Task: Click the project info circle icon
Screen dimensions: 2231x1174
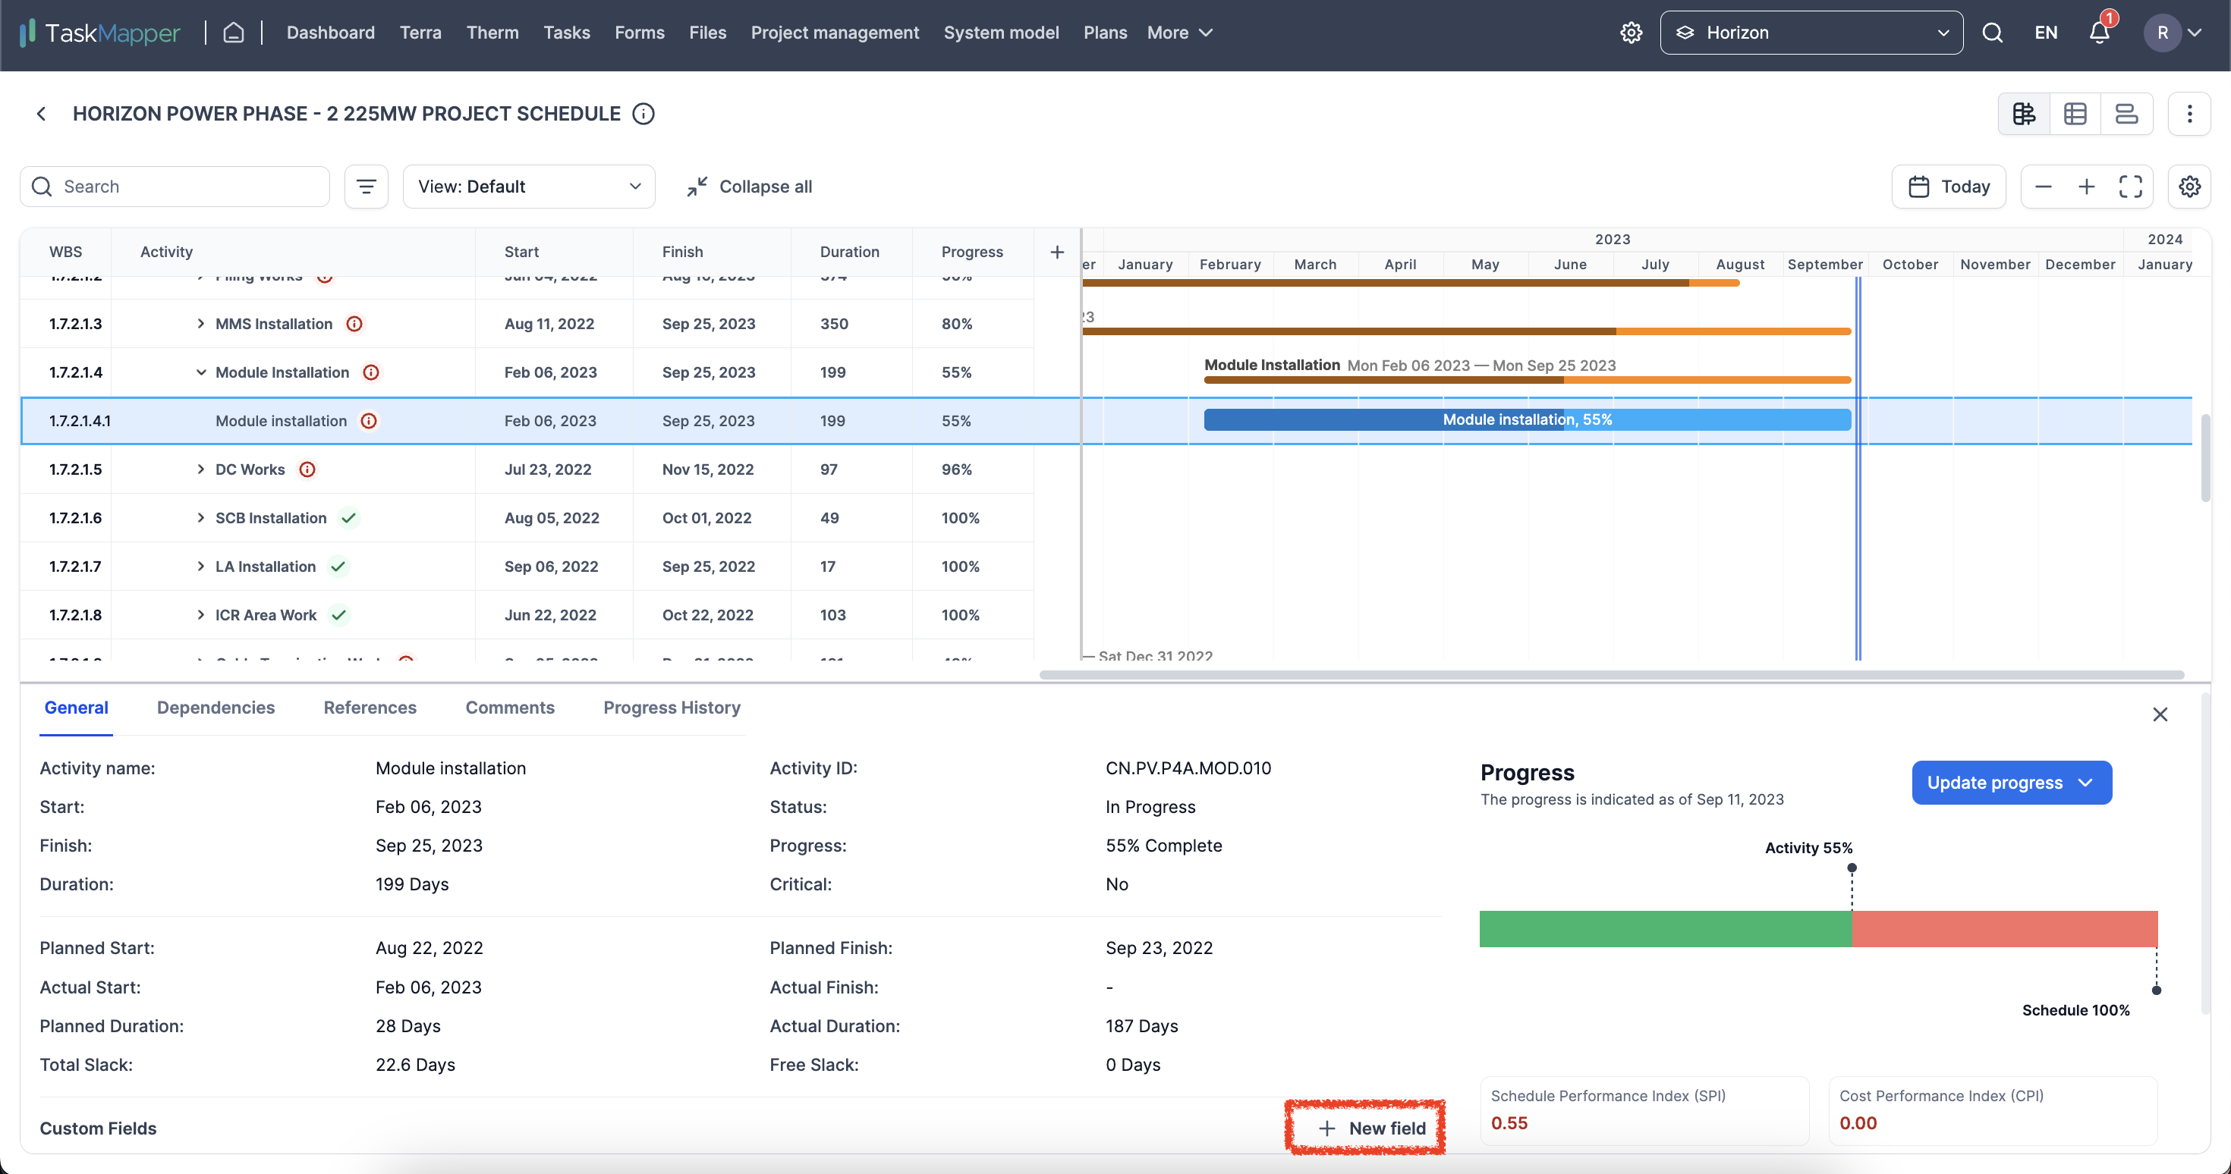Action: (x=645, y=114)
